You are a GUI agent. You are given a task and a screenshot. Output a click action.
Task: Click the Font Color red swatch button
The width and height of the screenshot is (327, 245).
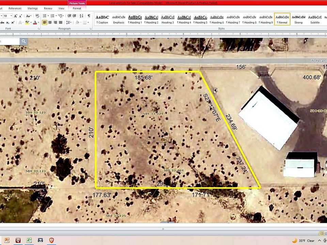[x=35, y=22]
